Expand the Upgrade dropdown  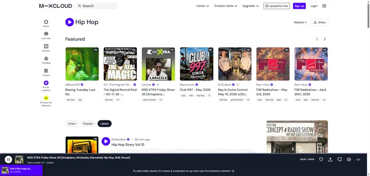tap(251, 6)
